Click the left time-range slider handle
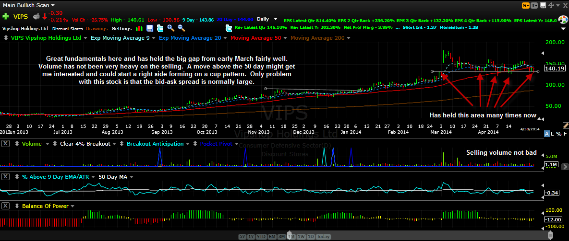This screenshot has height=241, width=569. (x=289, y=236)
